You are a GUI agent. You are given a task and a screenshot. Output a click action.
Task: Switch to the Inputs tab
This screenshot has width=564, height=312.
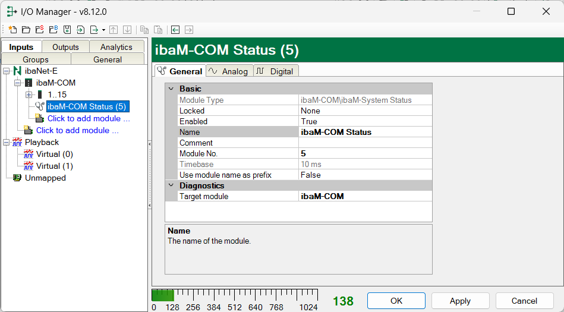click(21, 47)
